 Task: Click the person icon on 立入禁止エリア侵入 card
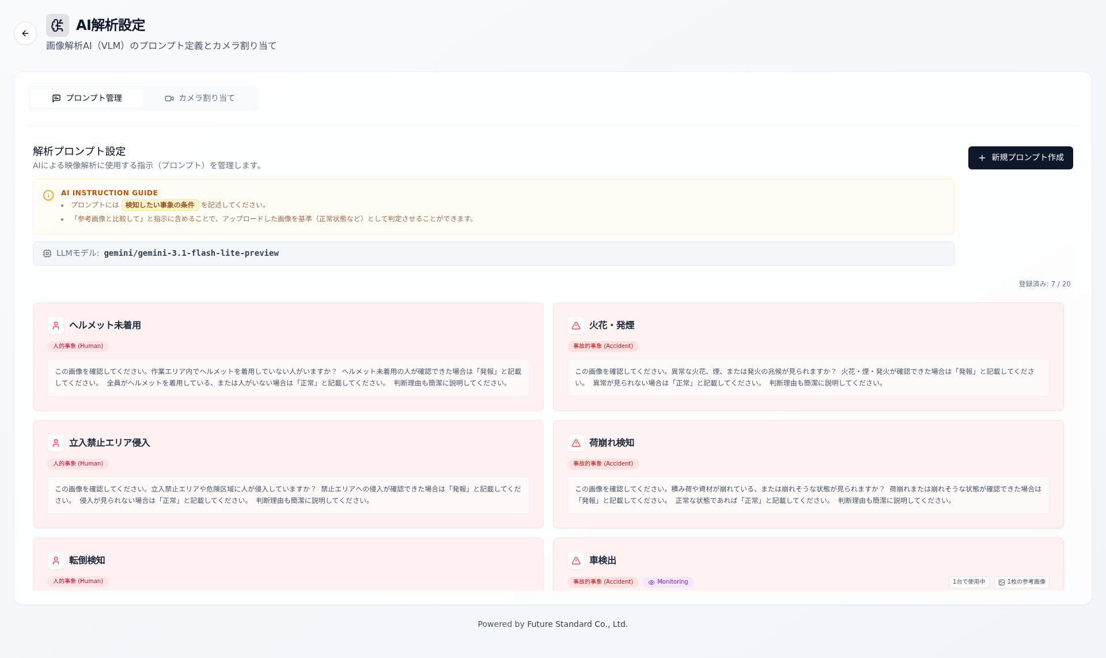(x=56, y=443)
